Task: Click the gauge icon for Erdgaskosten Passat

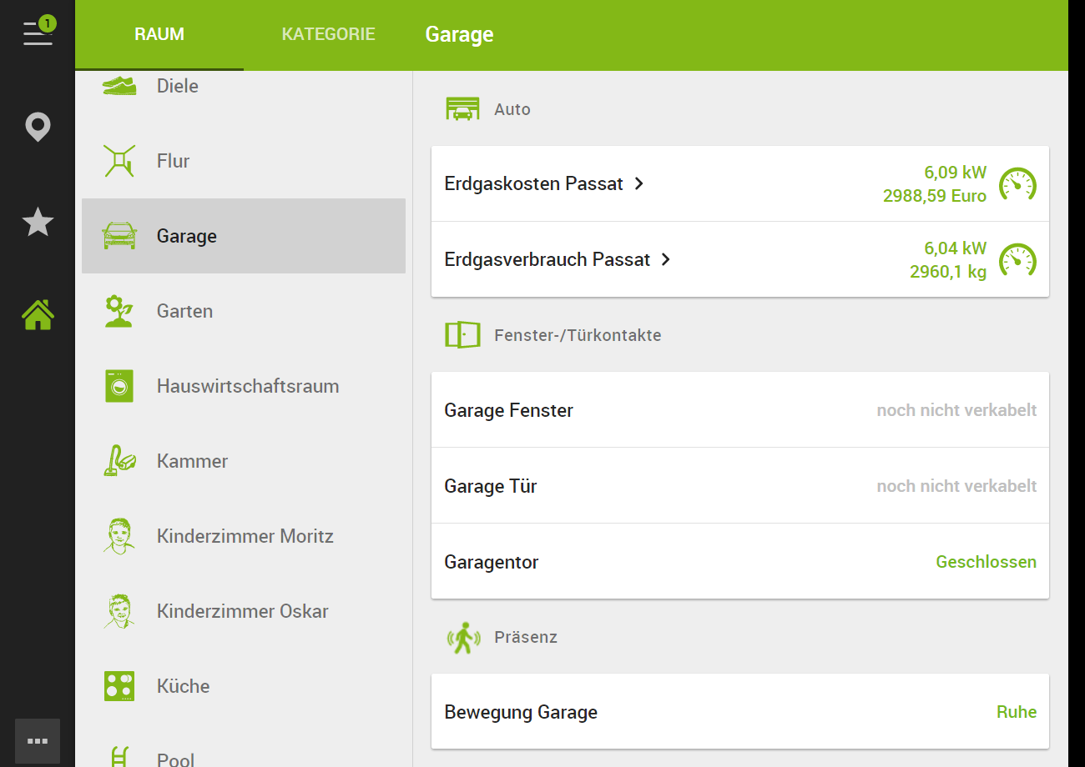Action: pyautogui.click(x=1017, y=184)
